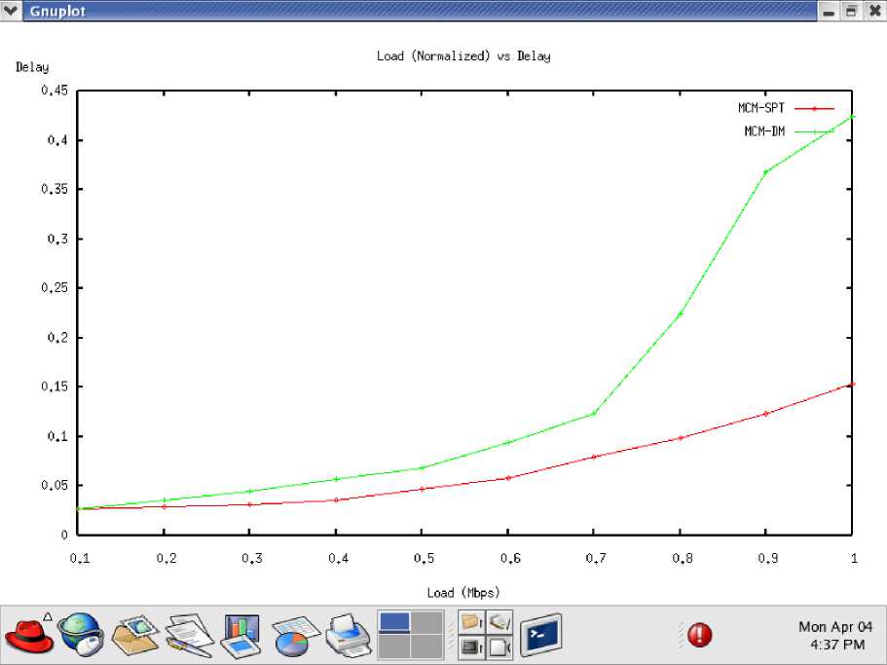
Task: Switch to the lower-right workspace in the pager
Action: click(x=427, y=647)
